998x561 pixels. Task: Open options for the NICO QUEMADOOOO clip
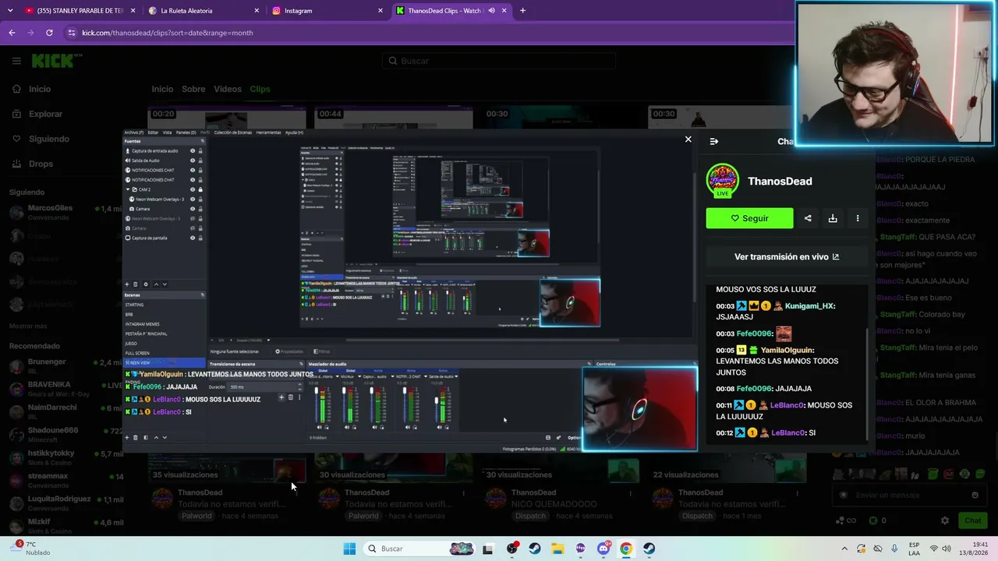click(x=631, y=493)
